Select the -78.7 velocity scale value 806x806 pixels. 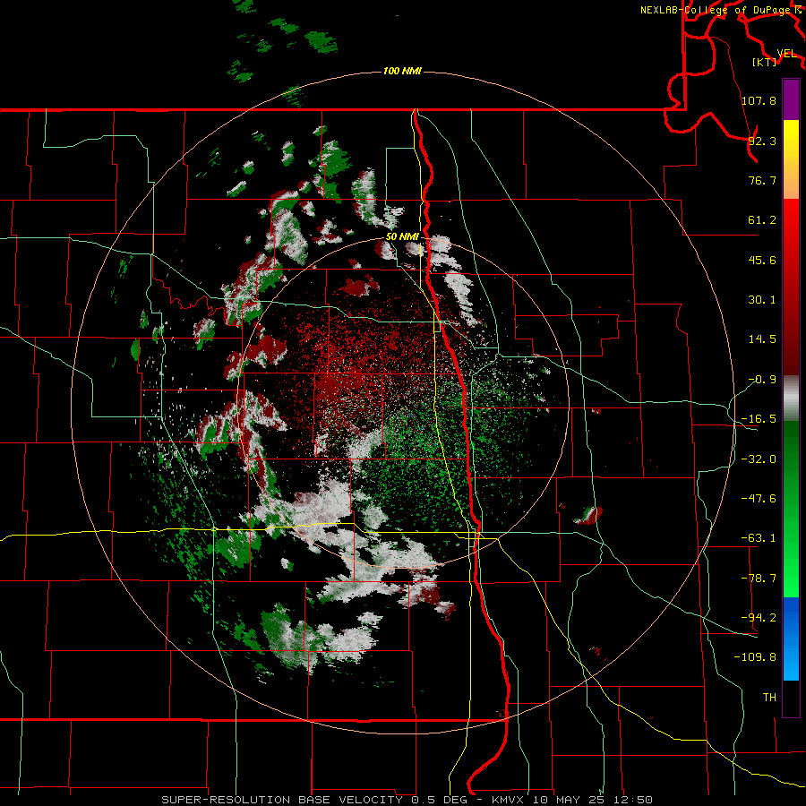tap(759, 579)
